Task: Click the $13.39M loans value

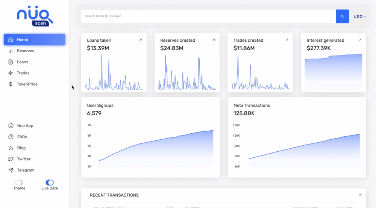Action: [x=98, y=48]
